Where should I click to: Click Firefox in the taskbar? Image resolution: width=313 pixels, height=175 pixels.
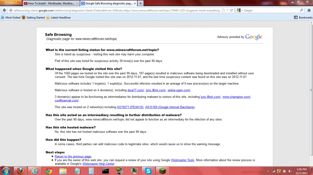20,171
